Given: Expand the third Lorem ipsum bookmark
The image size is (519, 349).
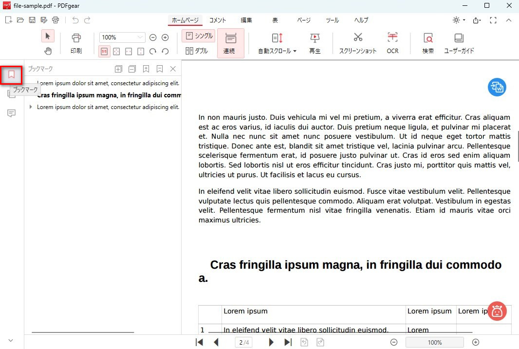Looking at the screenshot, I should (x=31, y=107).
